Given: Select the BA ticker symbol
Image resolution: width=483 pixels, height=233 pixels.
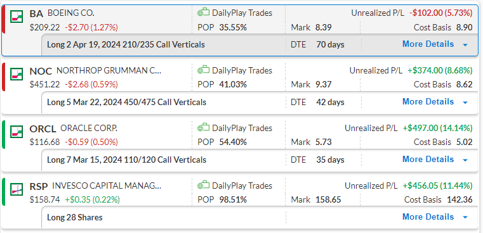Looking at the screenshot, I should (36, 14).
